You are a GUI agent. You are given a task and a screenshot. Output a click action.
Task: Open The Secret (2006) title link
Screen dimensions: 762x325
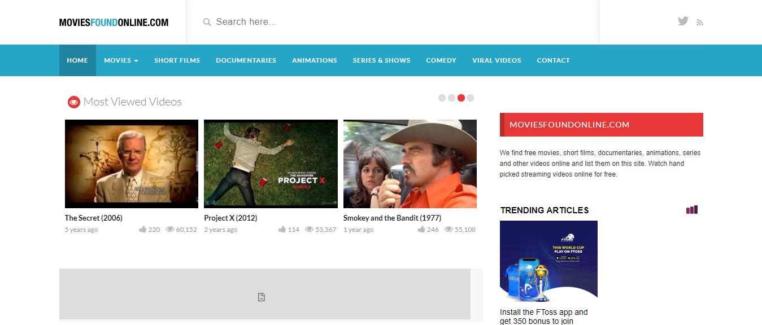click(x=94, y=218)
